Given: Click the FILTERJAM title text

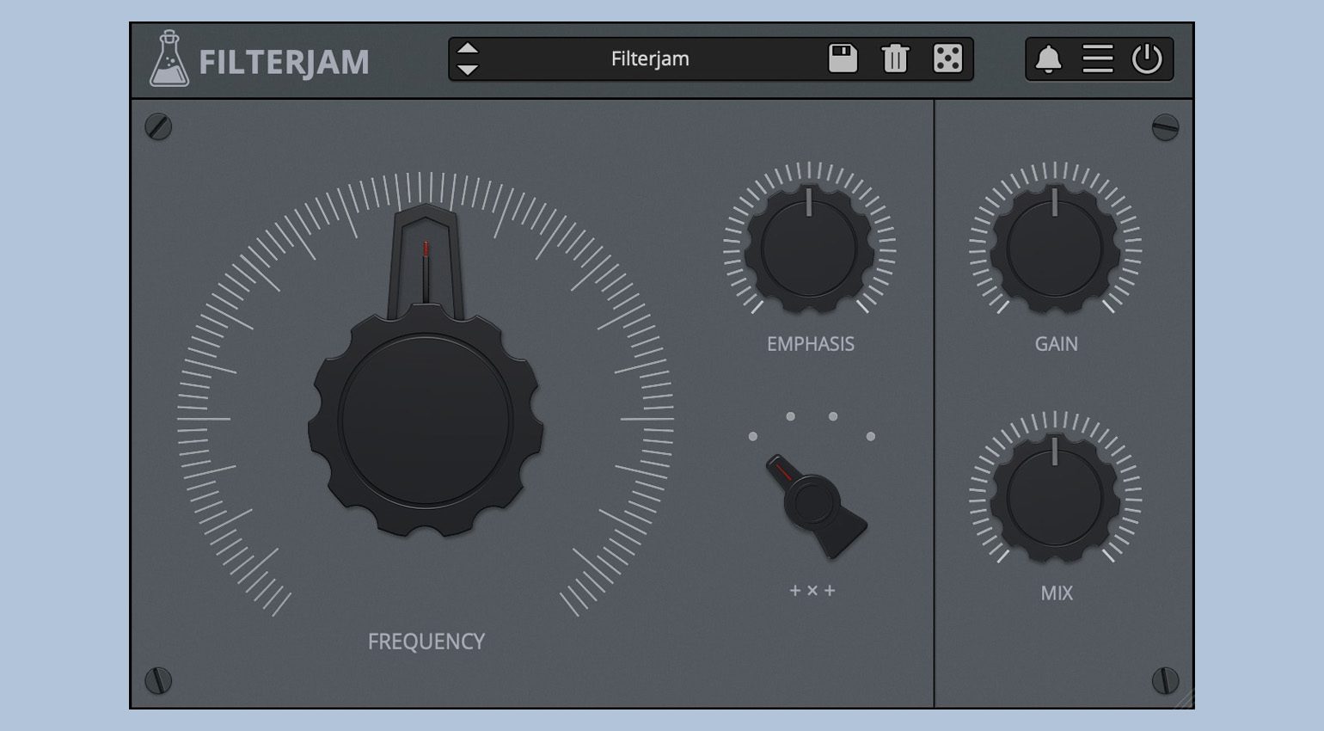Looking at the screenshot, I should pos(285,62).
